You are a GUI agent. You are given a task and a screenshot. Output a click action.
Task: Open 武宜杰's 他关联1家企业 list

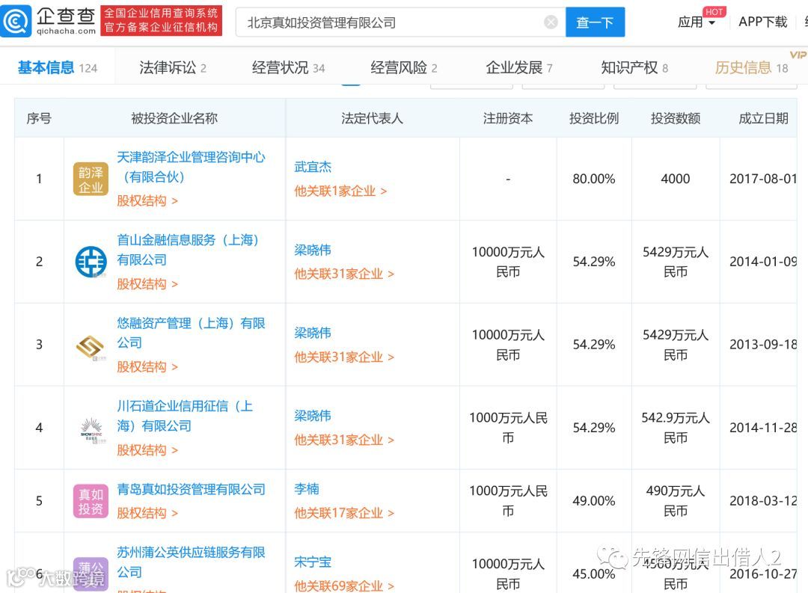tap(340, 191)
